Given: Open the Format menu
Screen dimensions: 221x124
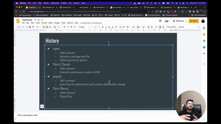Looking at the screenshot, I should (44, 23).
